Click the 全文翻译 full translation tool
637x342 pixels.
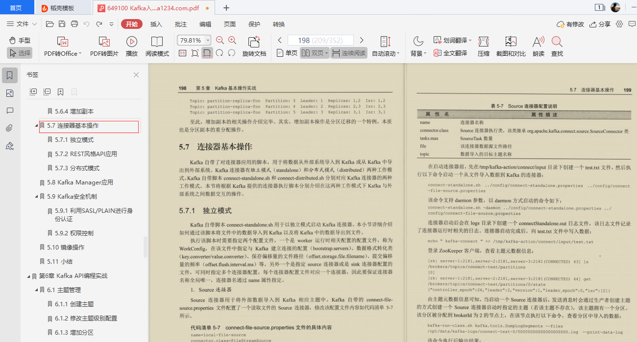(450, 53)
